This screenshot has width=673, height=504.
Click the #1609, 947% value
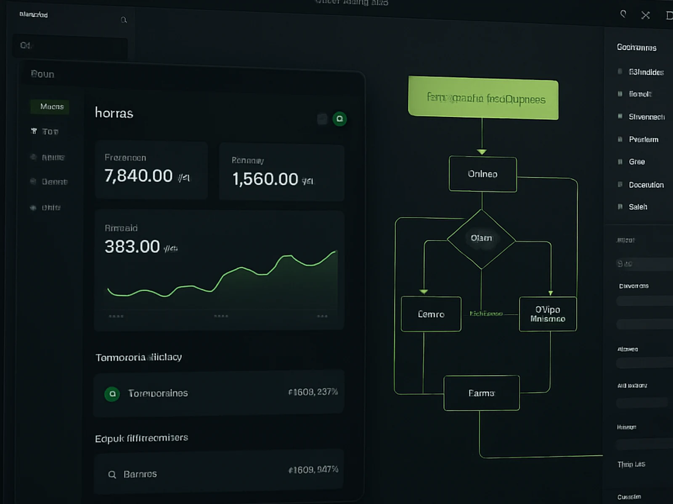[313, 470]
